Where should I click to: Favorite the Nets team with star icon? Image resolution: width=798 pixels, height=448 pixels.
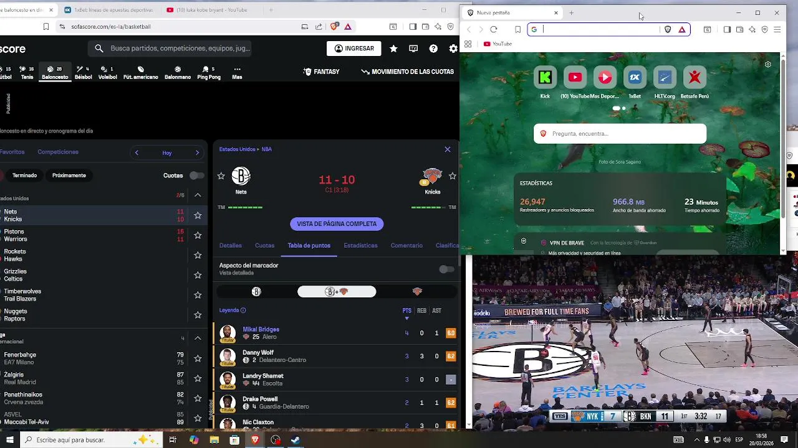[221, 176]
